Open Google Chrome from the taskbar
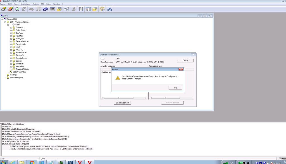286x164 pixels. 32,162
